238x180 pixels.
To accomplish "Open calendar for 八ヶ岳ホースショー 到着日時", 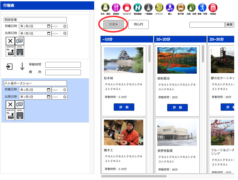I will pos(49,90).
